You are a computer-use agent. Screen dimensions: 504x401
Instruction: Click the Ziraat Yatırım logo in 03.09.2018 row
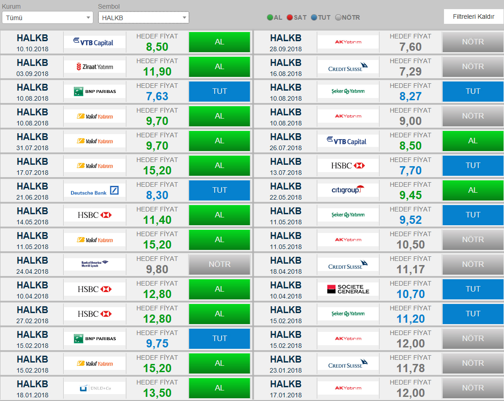[x=94, y=67]
